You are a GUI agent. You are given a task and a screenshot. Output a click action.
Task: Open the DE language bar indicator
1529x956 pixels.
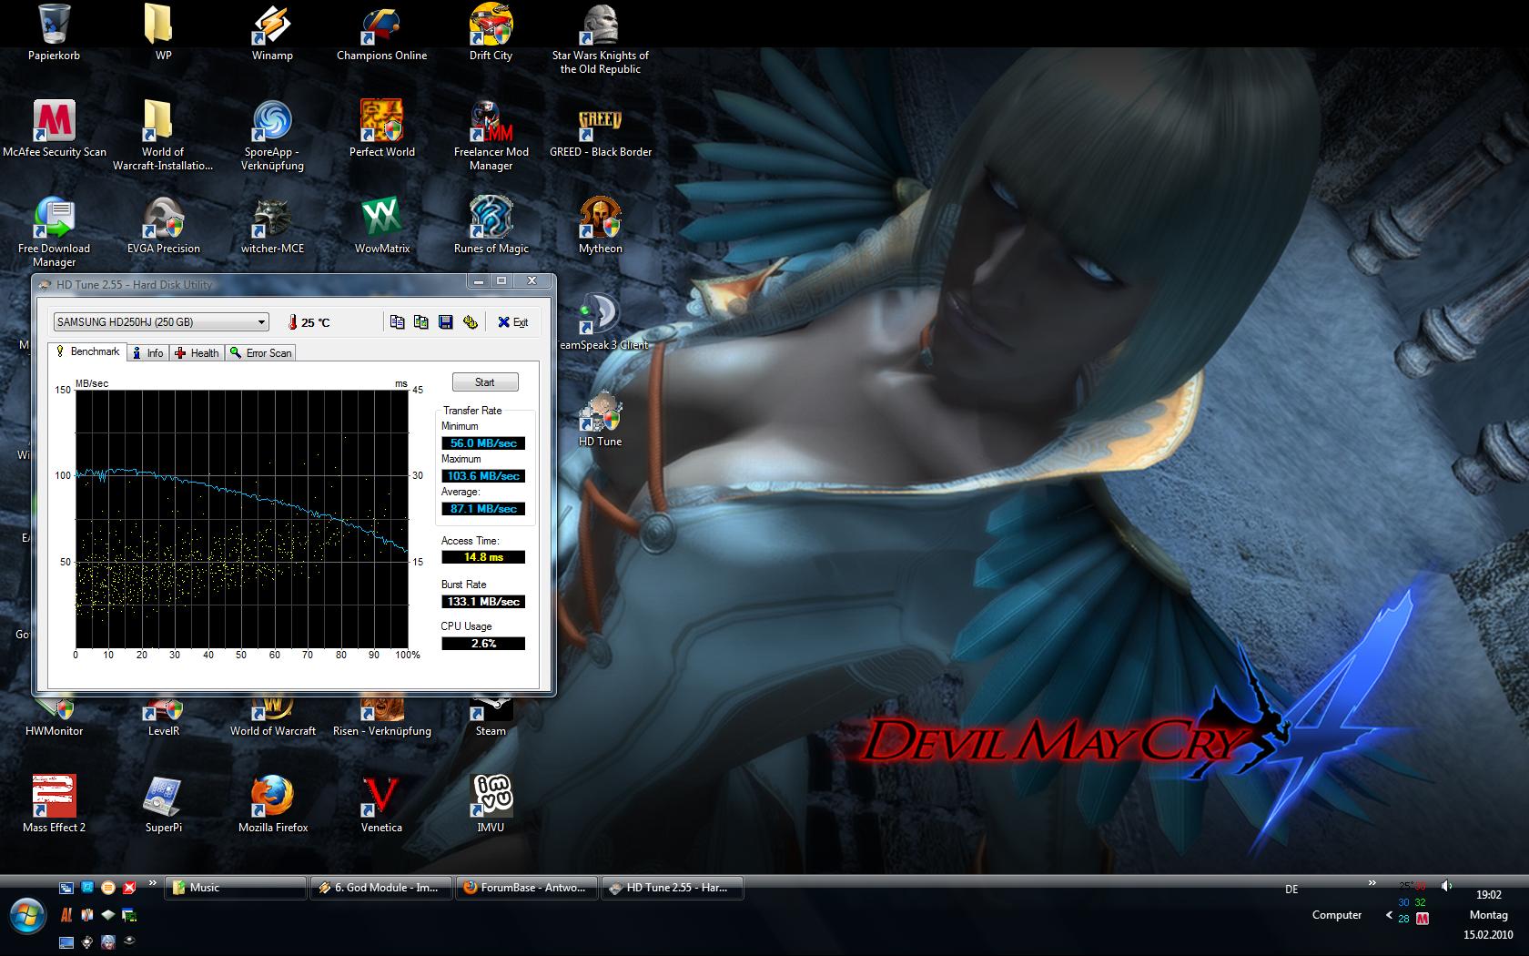click(x=1291, y=890)
